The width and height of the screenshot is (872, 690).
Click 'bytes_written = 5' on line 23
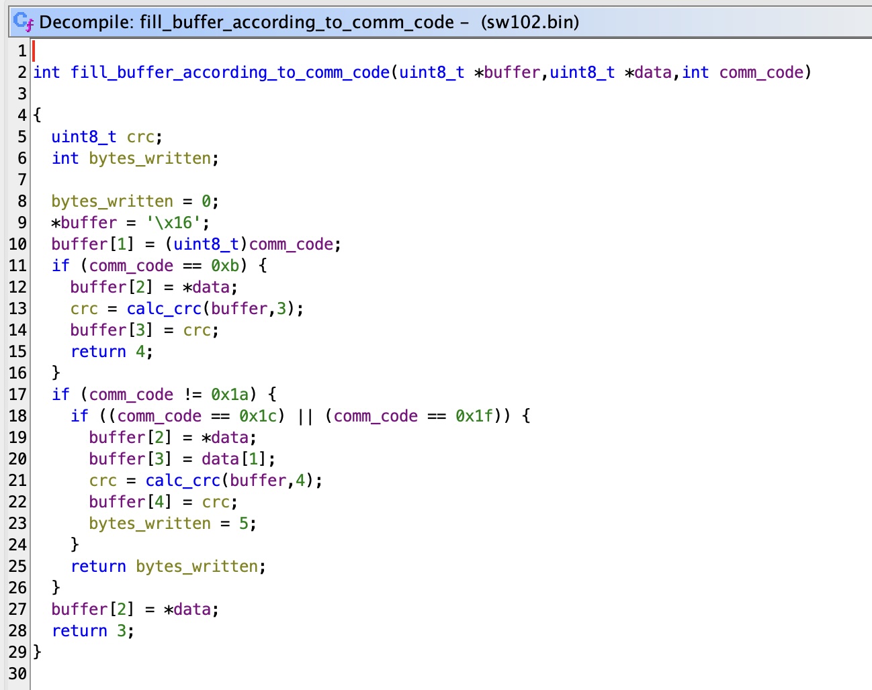pyautogui.click(x=169, y=524)
